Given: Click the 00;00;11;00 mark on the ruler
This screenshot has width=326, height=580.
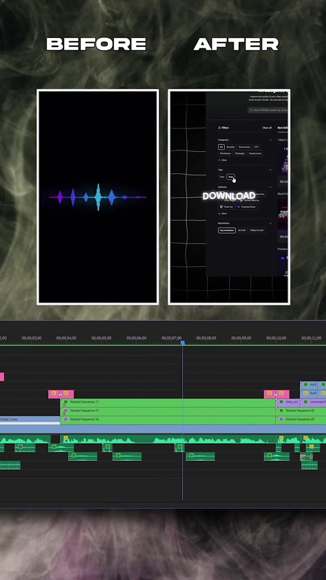Looking at the screenshot, I should (x=311, y=338).
